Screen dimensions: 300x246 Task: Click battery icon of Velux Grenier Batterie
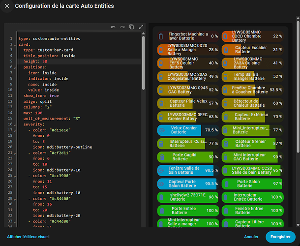pyautogui.click(x=161, y=130)
